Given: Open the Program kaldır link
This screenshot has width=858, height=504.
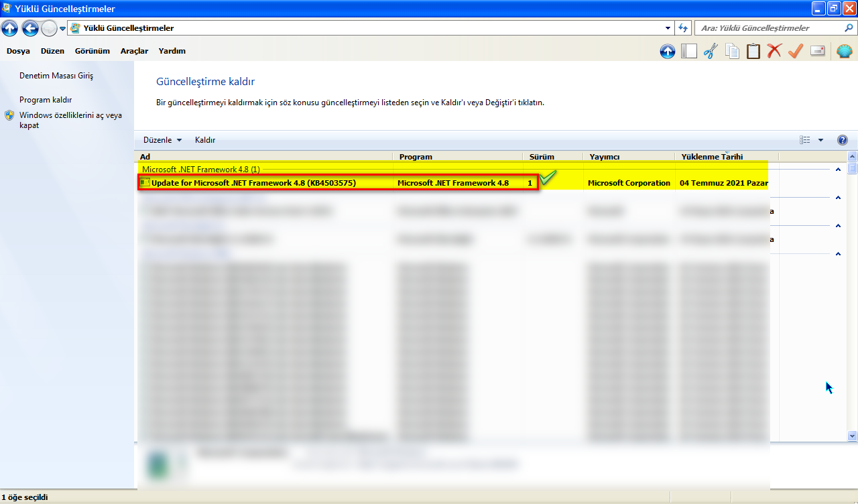Looking at the screenshot, I should coord(46,100).
